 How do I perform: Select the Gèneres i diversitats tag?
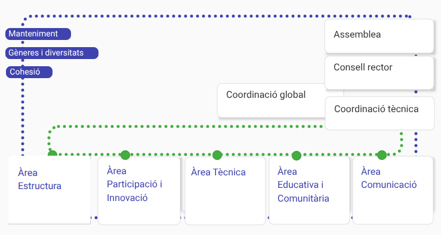pyautogui.click(x=52, y=53)
